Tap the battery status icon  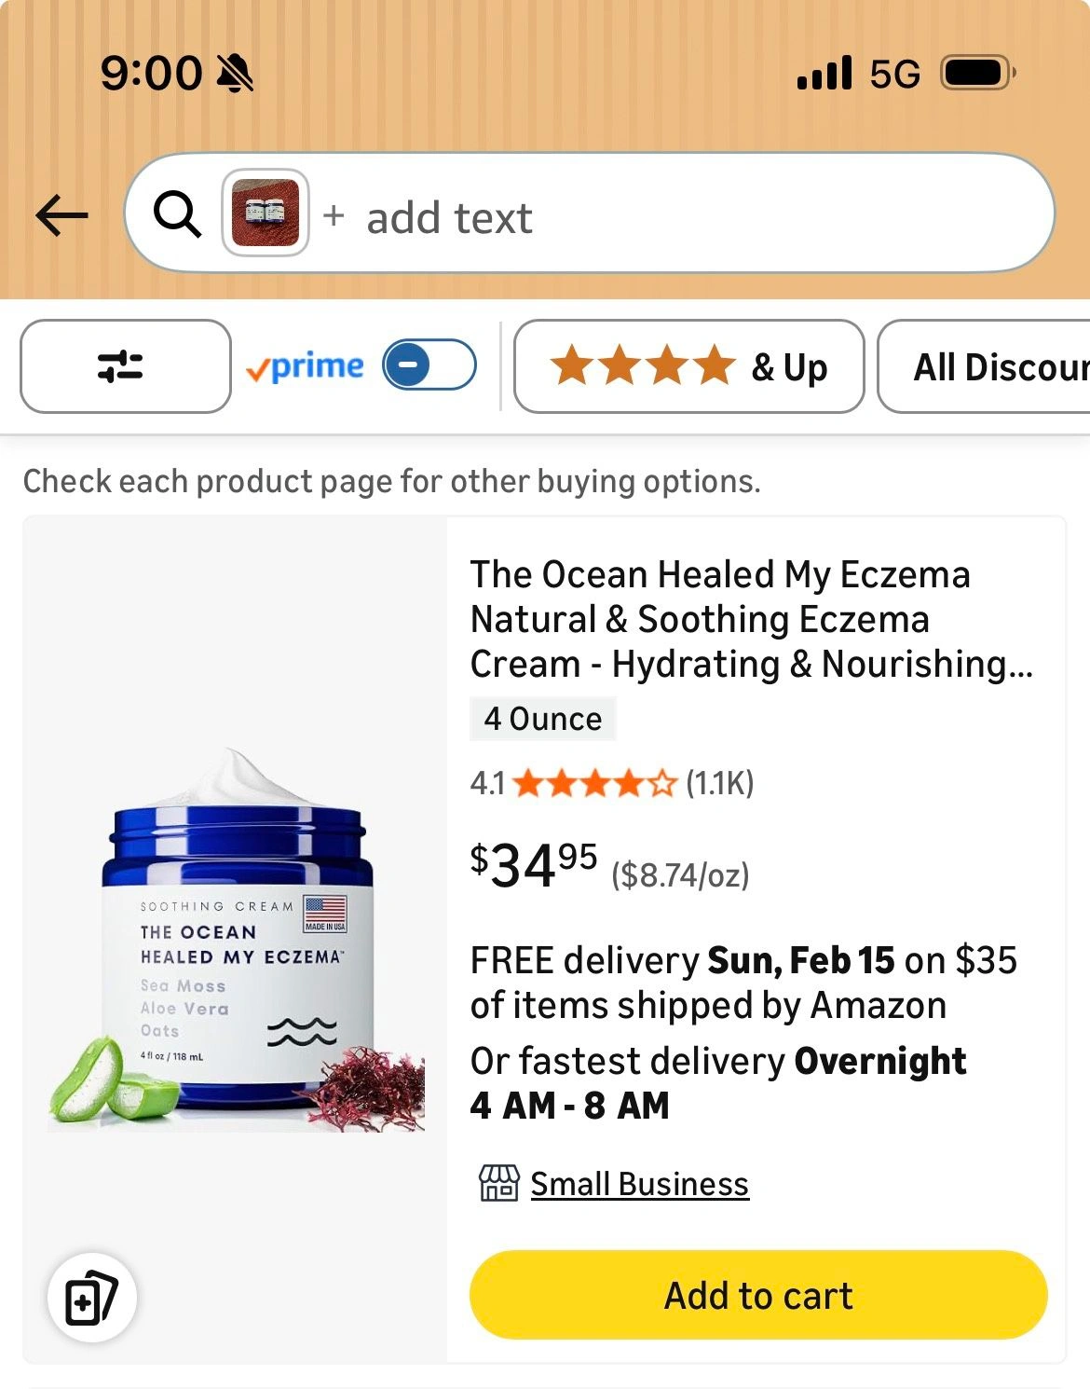tap(977, 73)
